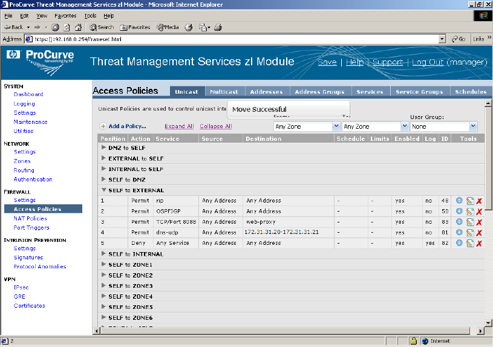The height and width of the screenshot is (347, 493).
Task: Open the Favorites menu
Action: coord(65,16)
